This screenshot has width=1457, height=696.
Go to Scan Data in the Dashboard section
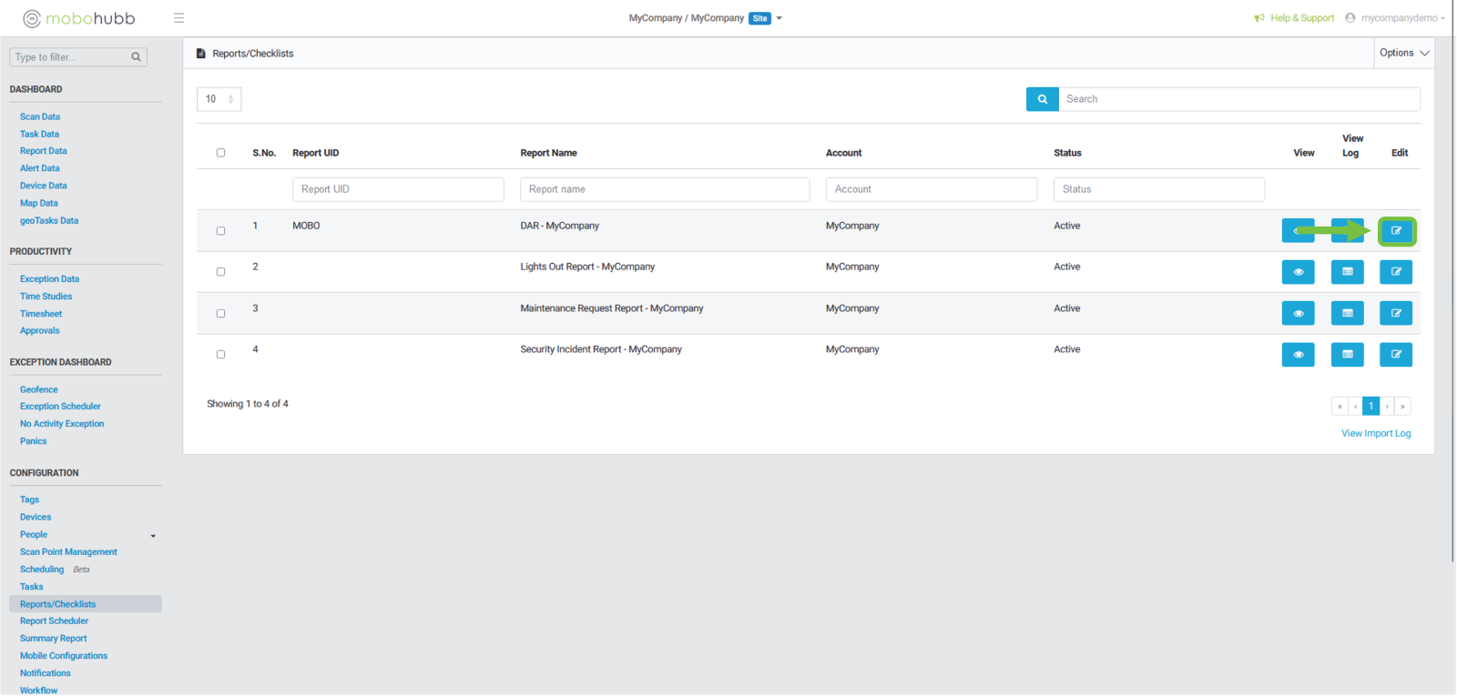click(40, 116)
